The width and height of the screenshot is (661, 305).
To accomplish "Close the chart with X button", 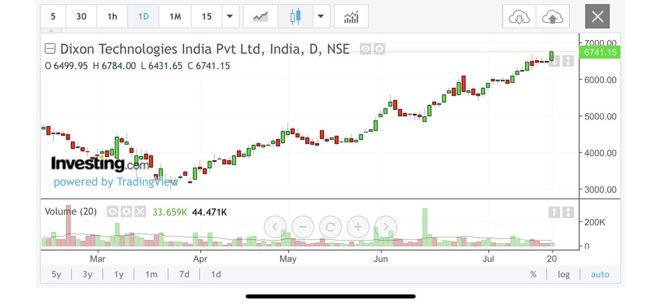I will tap(598, 17).
